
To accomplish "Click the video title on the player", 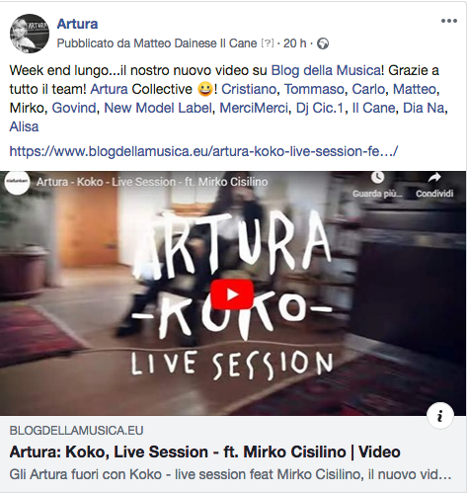I will [x=152, y=182].
